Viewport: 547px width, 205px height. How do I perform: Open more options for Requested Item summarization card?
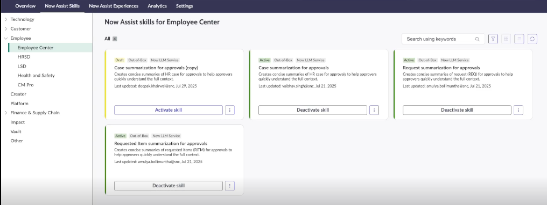(x=230, y=186)
